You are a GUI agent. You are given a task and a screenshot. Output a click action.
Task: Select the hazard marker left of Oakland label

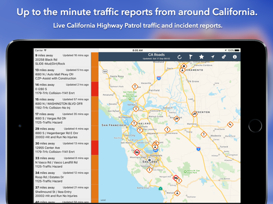[134, 123]
